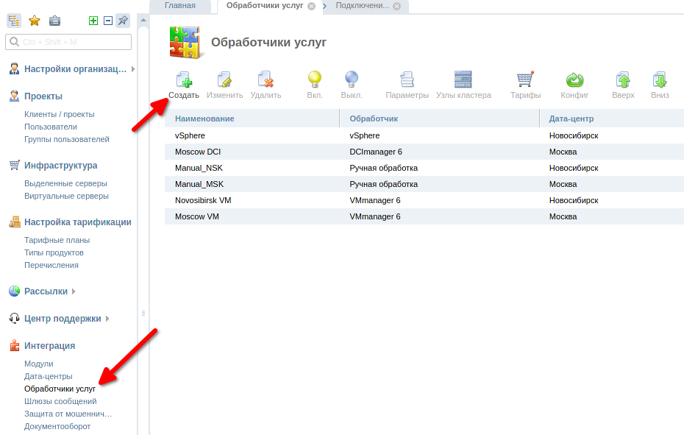
Task: Select the Обработчики услуг tab
Action: pyautogui.click(x=265, y=6)
